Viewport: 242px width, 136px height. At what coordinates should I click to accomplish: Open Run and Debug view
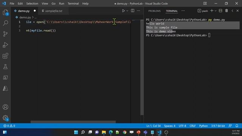[5, 45]
